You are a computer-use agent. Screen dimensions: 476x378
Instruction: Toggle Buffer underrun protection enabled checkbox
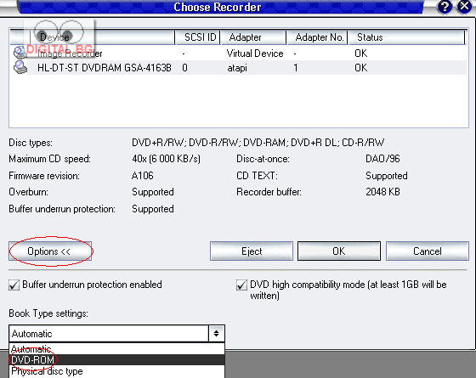pos(14,285)
